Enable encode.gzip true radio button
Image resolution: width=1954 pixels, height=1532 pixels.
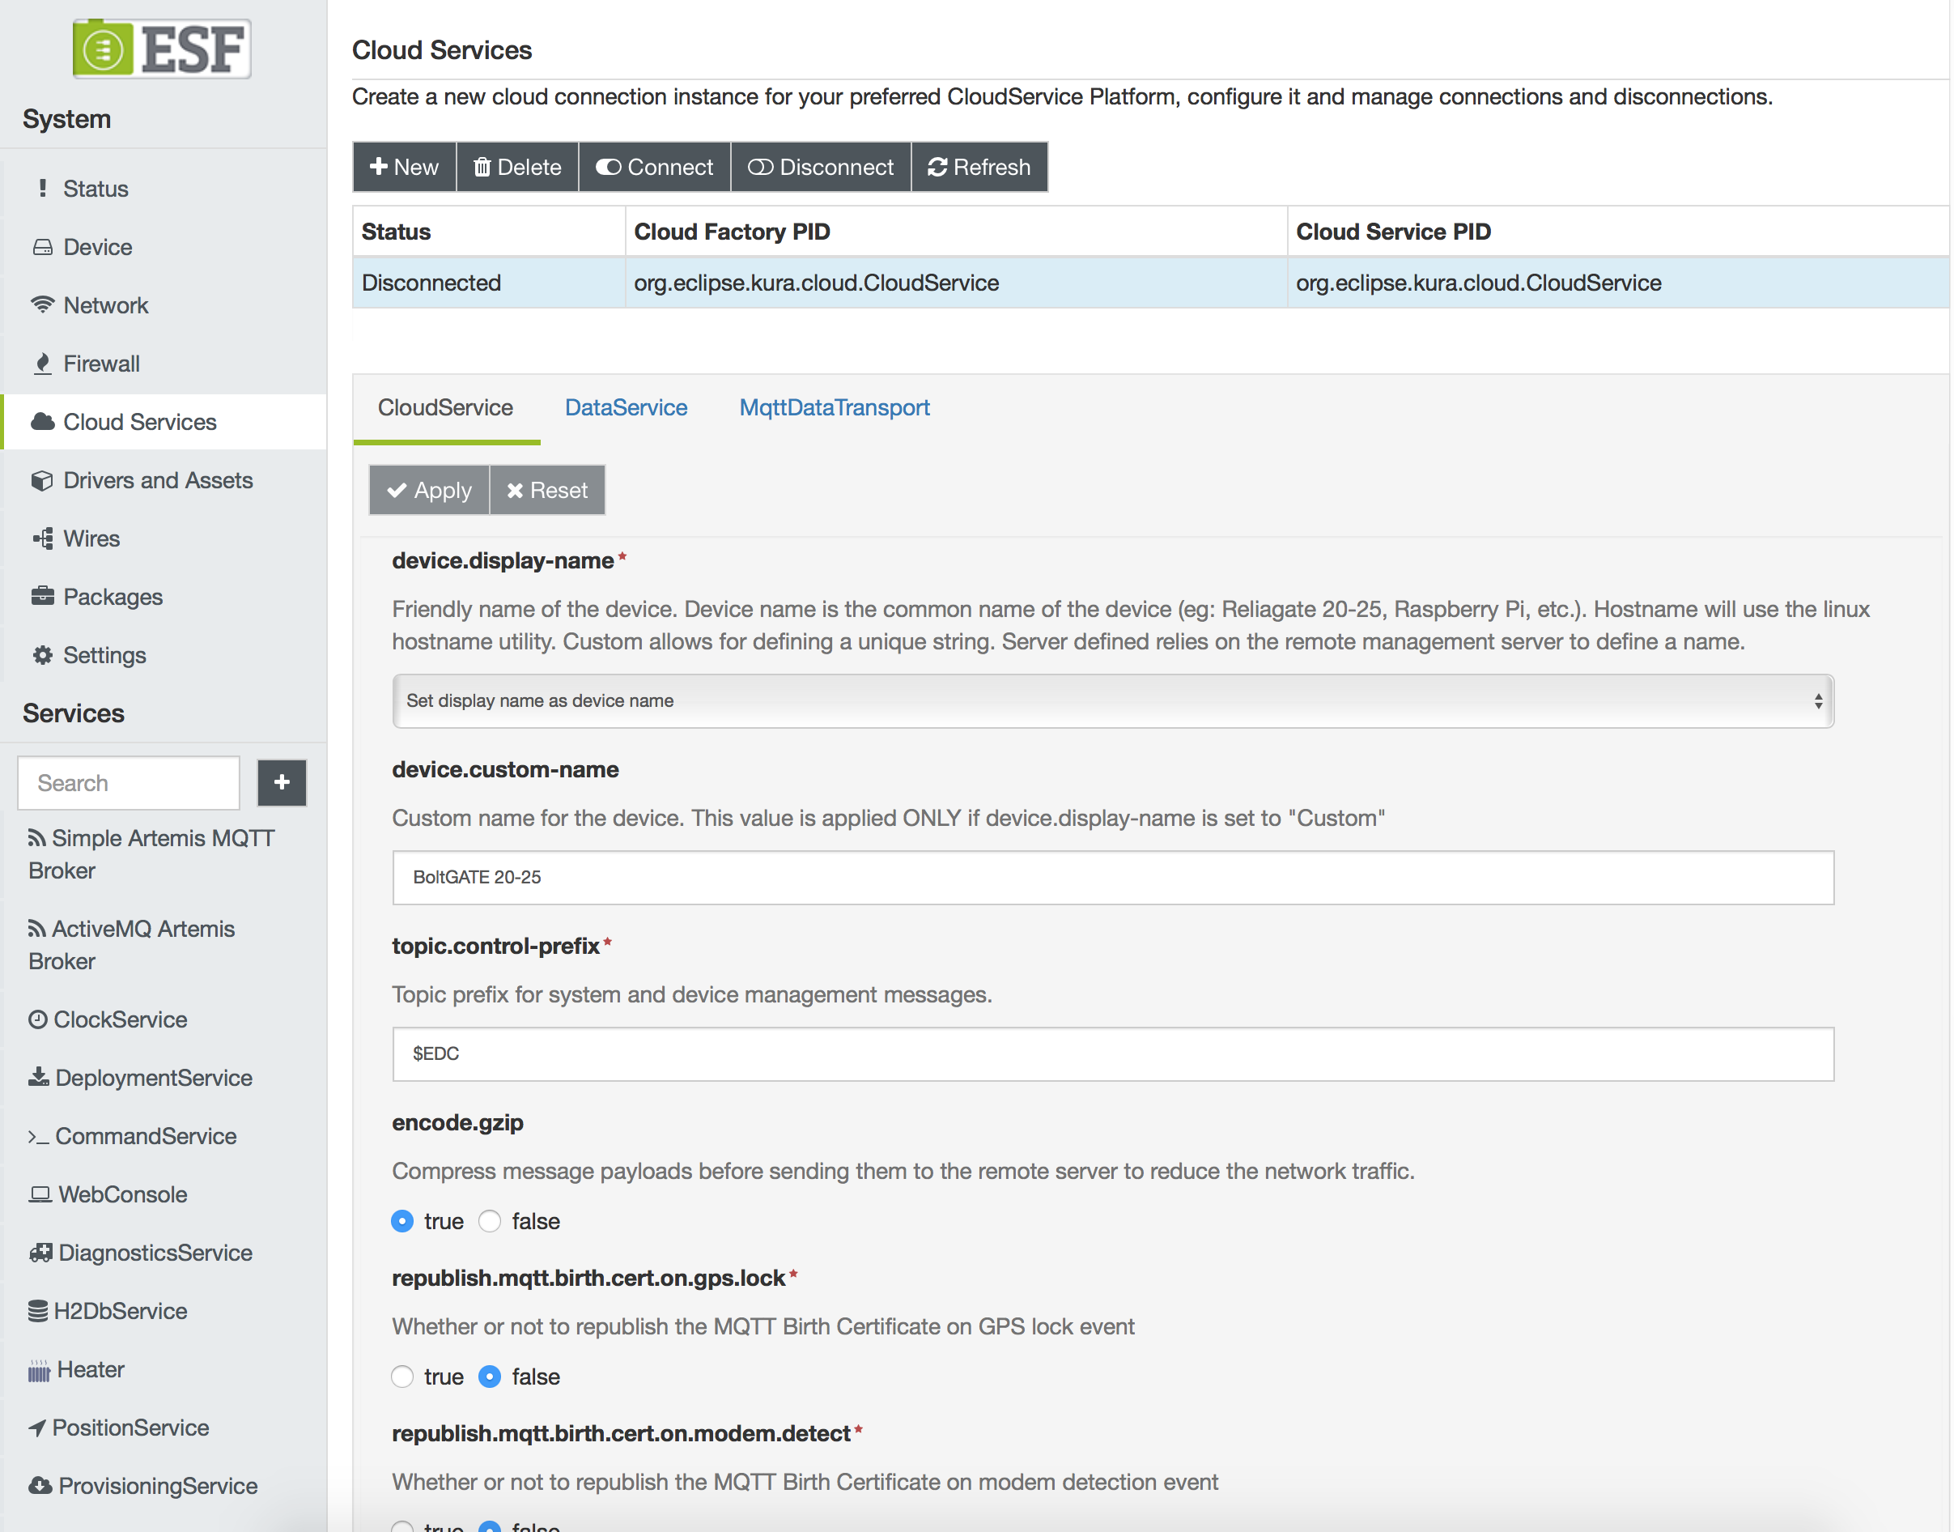tap(405, 1221)
